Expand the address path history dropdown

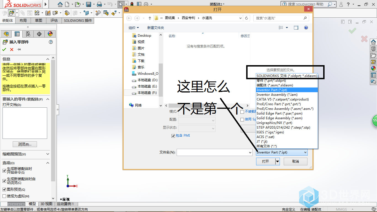(240, 18)
